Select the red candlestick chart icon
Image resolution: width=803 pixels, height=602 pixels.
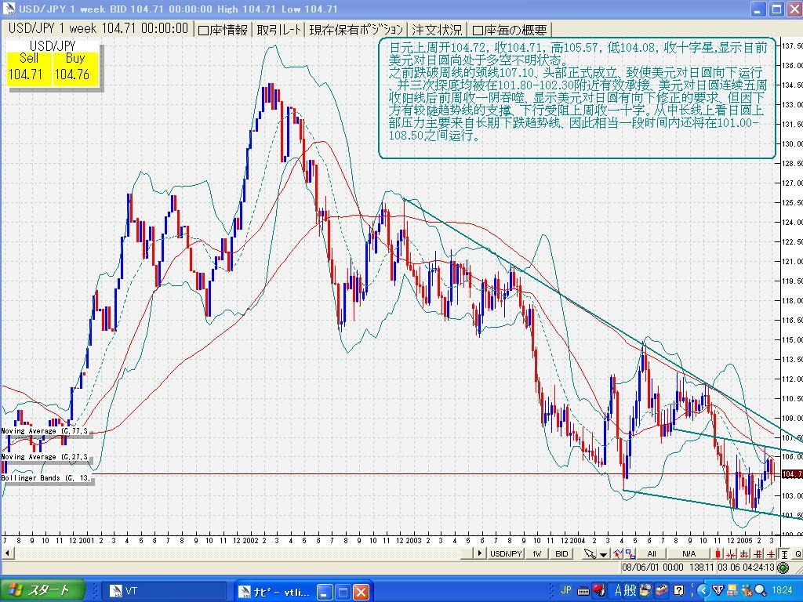[719, 553]
